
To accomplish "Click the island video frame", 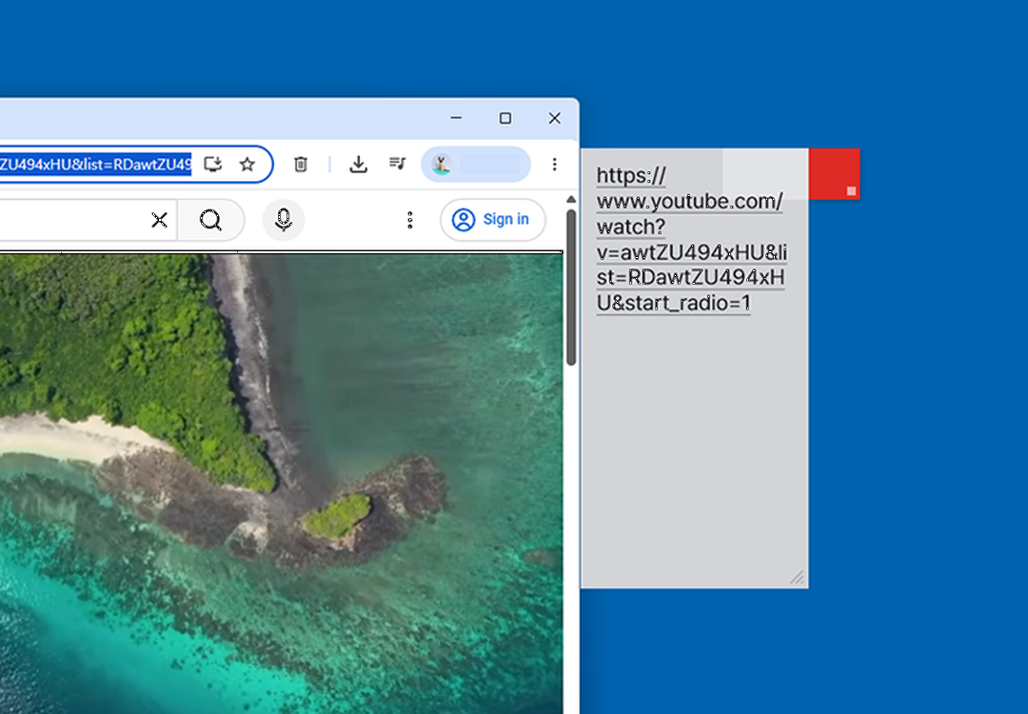I will pyautogui.click(x=281, y=484).
